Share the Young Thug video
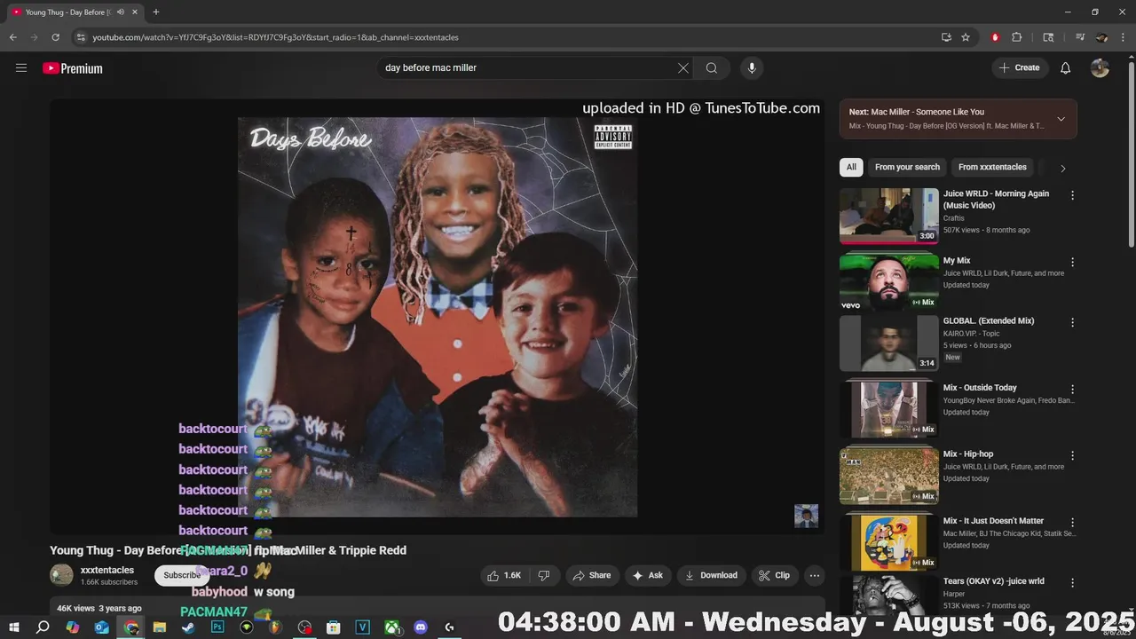The image size is (1136, 639). point(592,576)
